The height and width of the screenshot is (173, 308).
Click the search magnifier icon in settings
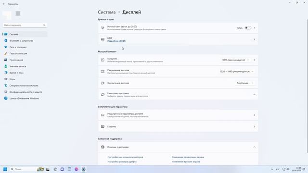click(x=44, y=25)
